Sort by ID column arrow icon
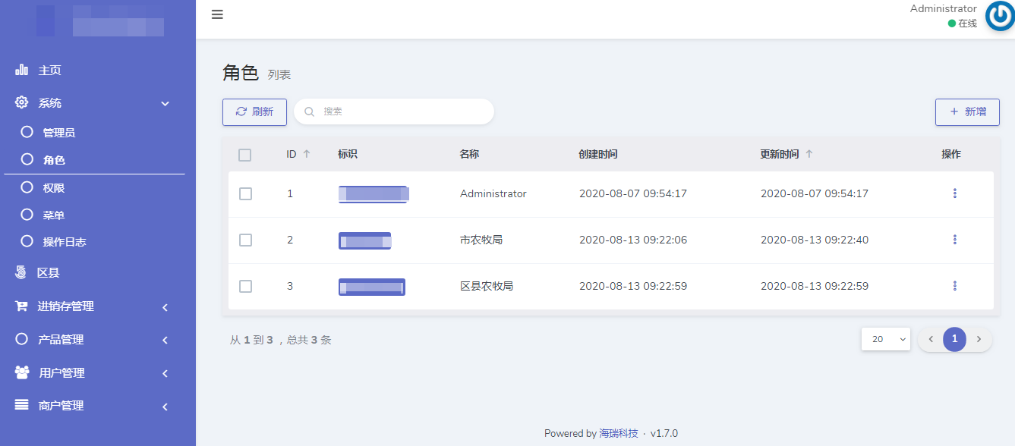 [307, 154]
